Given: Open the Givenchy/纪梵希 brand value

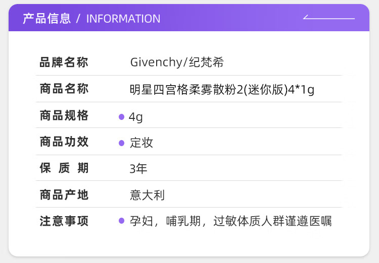Looking at the screenshot, I should tap(177, 62).
